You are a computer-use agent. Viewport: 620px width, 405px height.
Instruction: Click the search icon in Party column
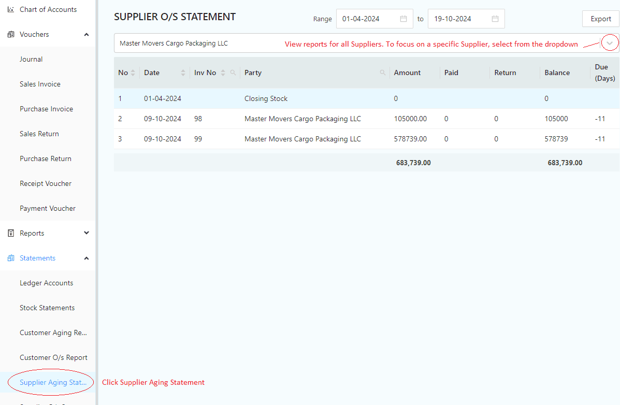tap(382, 73)
